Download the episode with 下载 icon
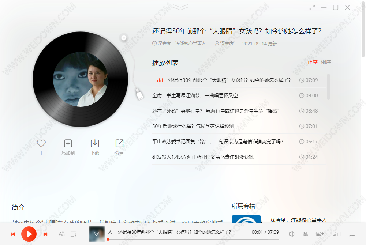 click(x=95, y=143)
